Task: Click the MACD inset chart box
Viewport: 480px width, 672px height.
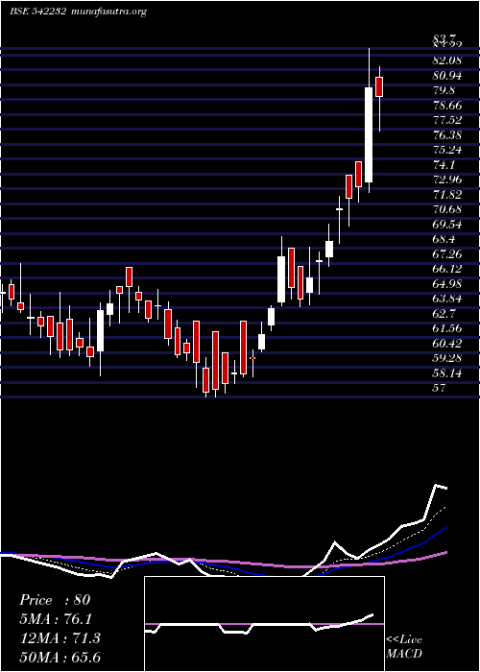Action: click(x=264, y=624)
